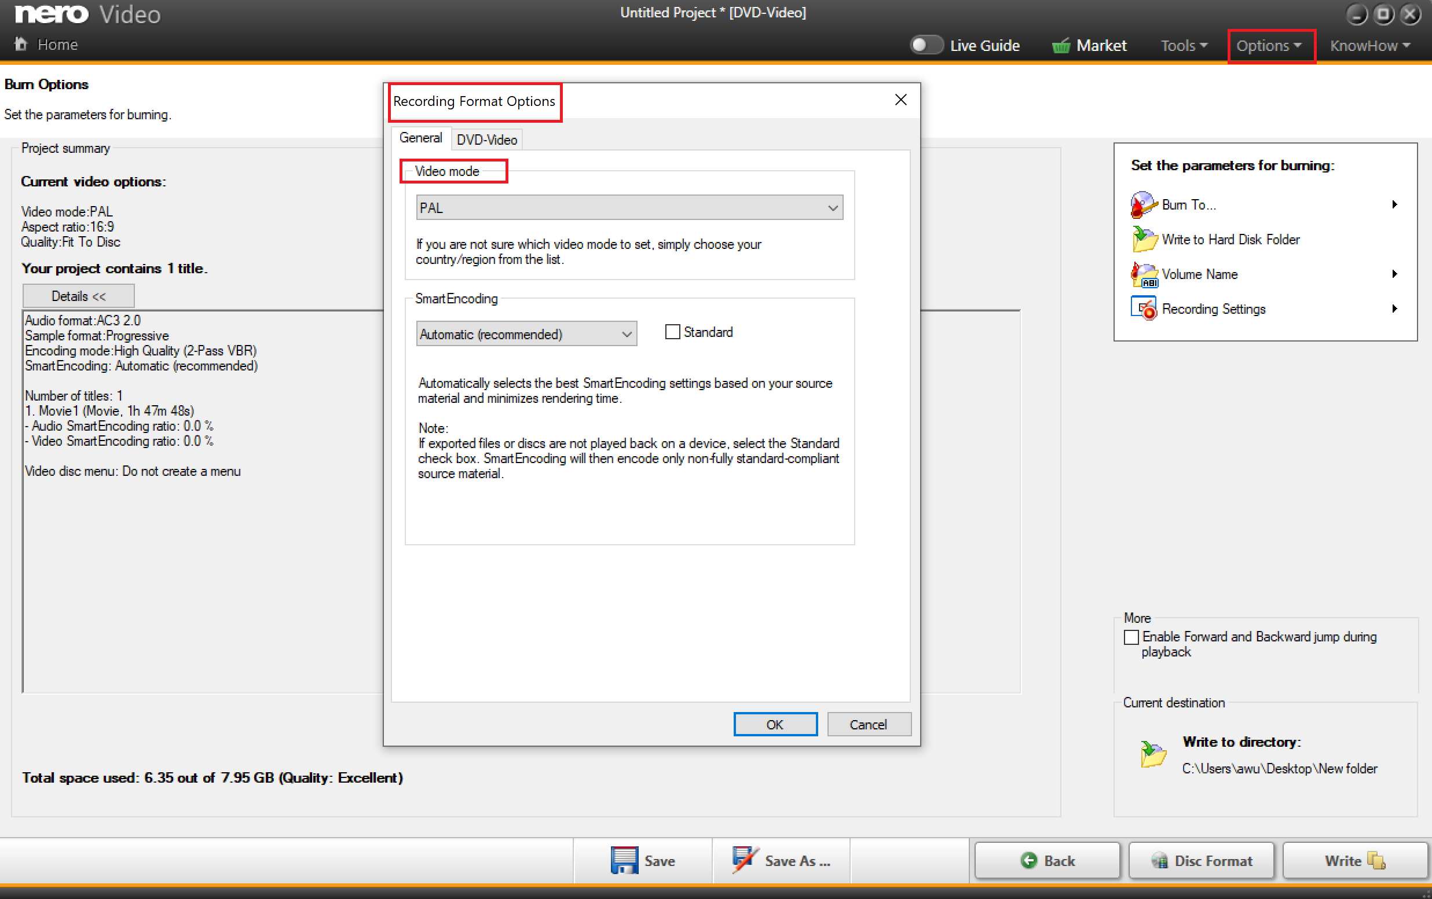Click the Disc Format icon

click(1159, 860)
